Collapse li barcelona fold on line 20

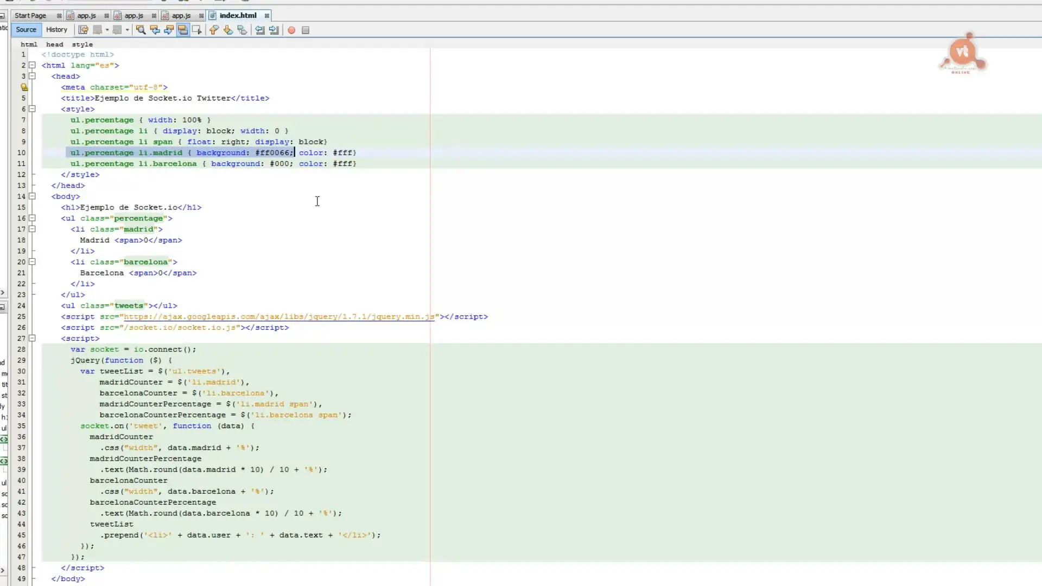(33, 262)
